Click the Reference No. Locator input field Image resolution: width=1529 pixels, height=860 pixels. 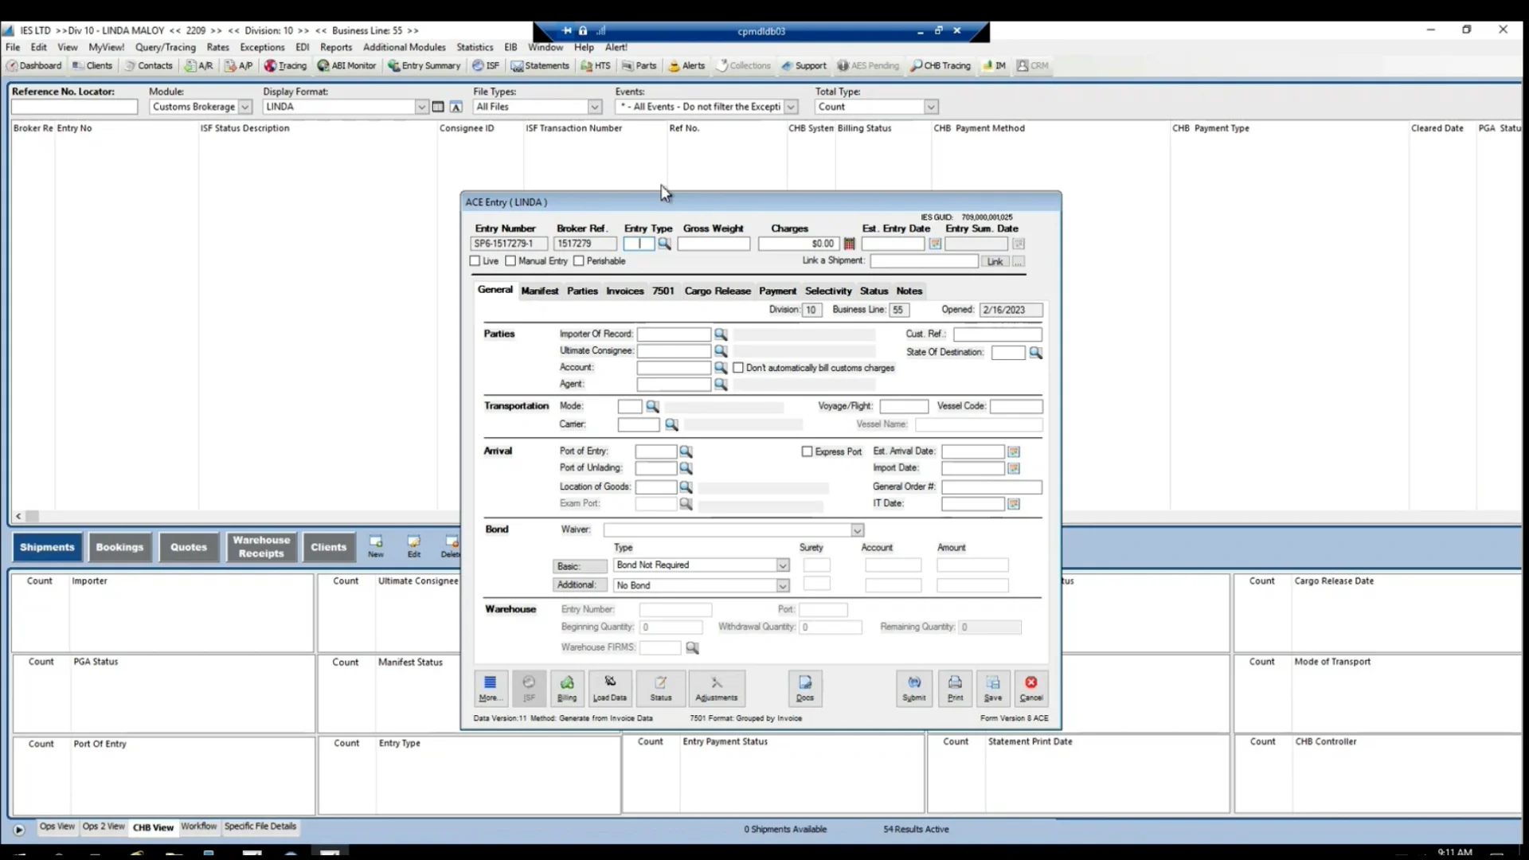[x=74, y=107]
